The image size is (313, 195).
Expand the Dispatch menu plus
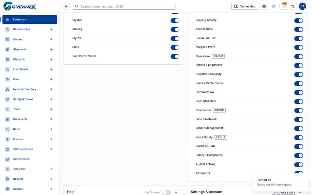51,59
